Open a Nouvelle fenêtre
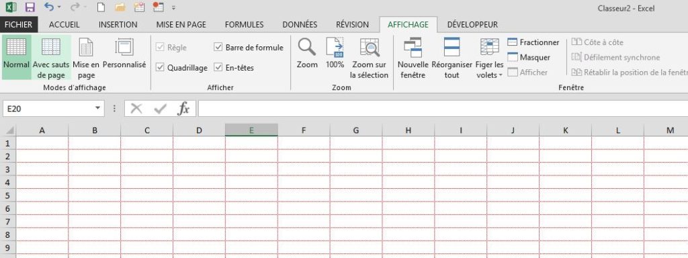This screenshot has height=258, width=688. pos(413,57)
